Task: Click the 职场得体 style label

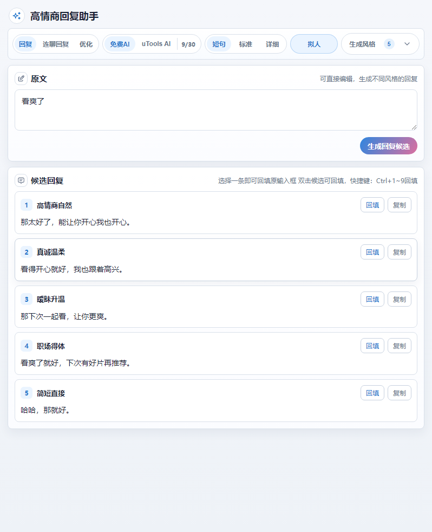Action: coord(51,346)
